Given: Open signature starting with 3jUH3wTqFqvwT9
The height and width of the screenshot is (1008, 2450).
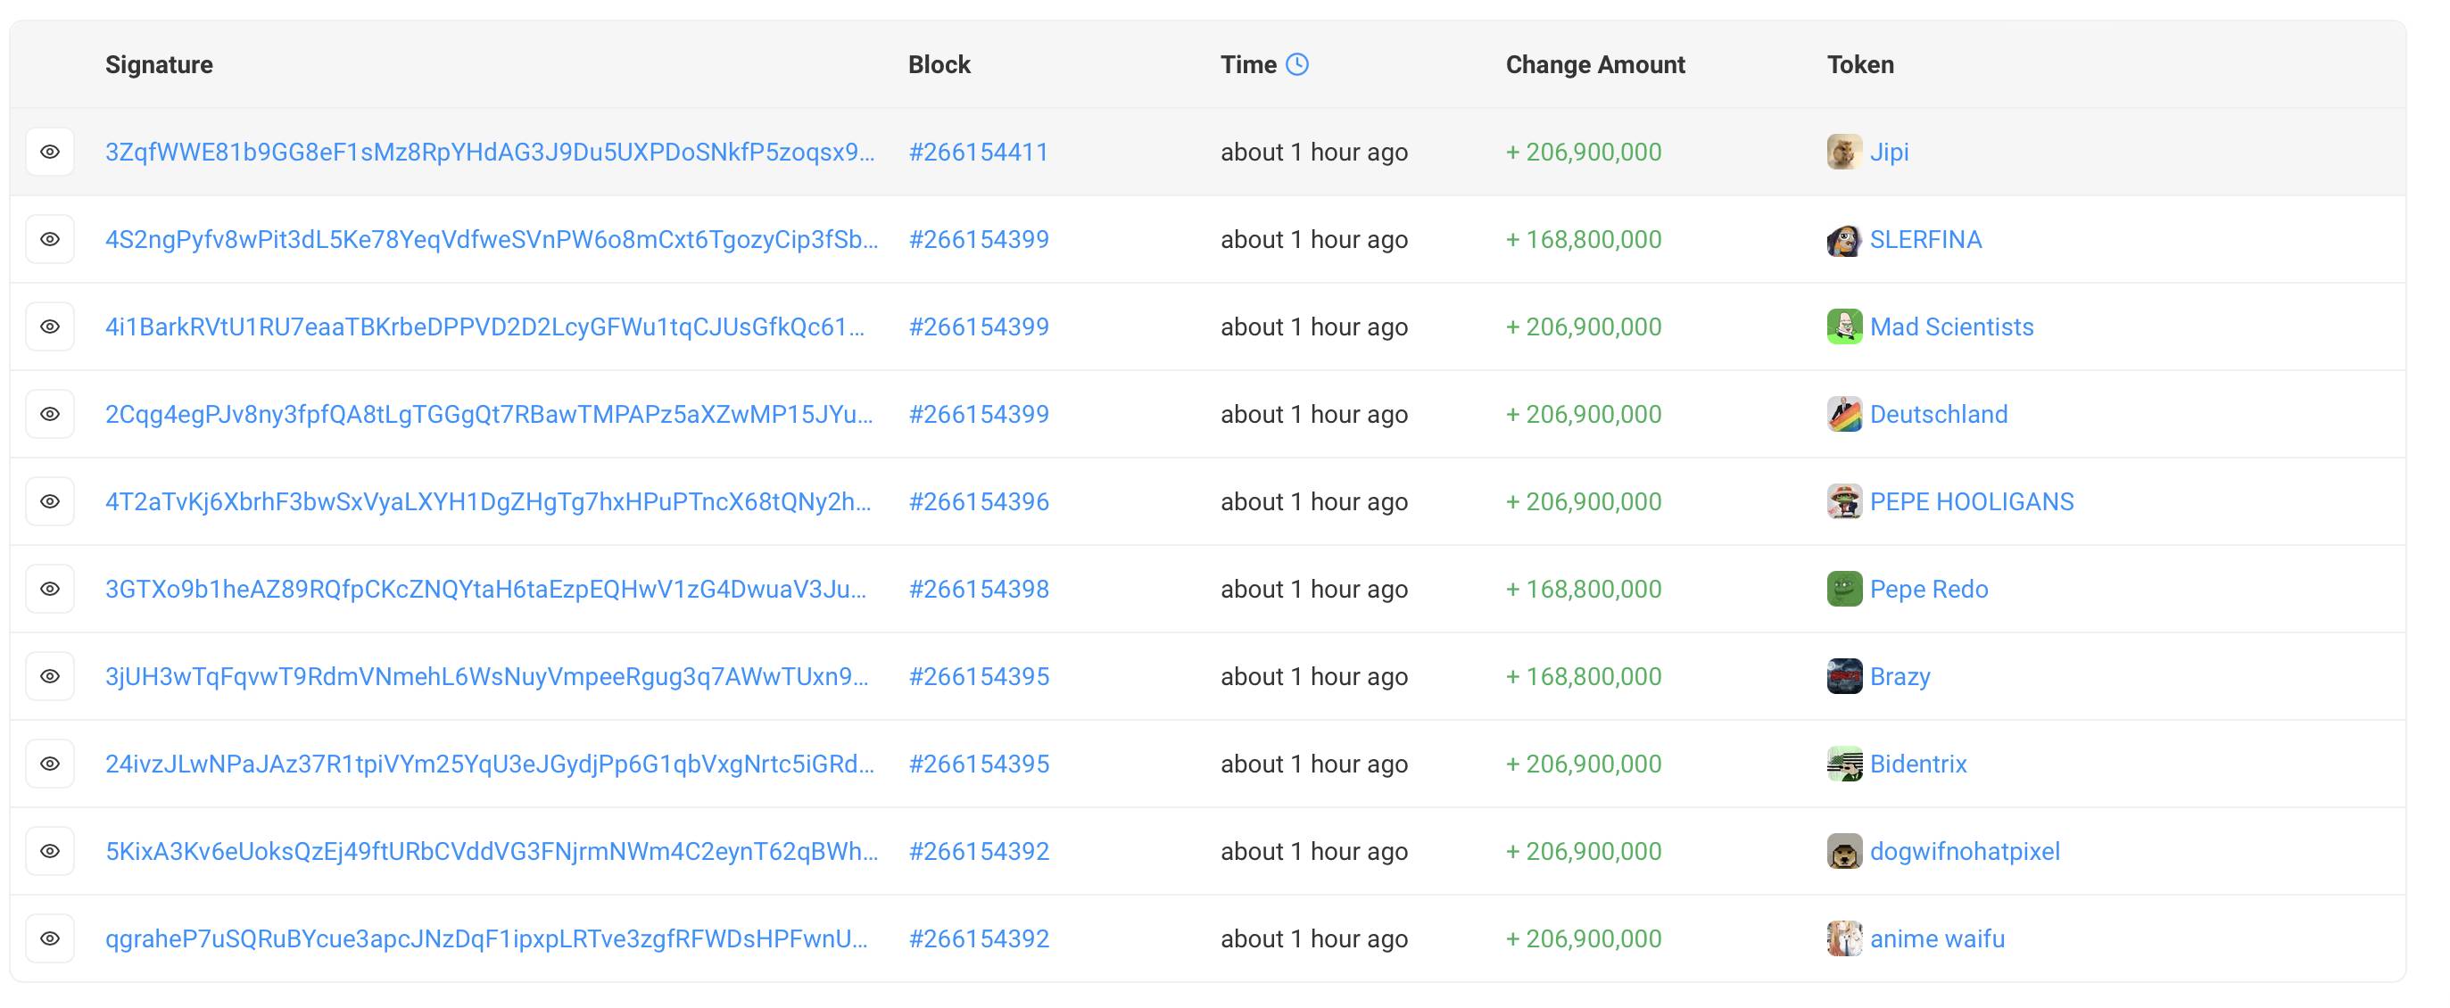Looking at the screenshot, I should click(x=487, y=677).
